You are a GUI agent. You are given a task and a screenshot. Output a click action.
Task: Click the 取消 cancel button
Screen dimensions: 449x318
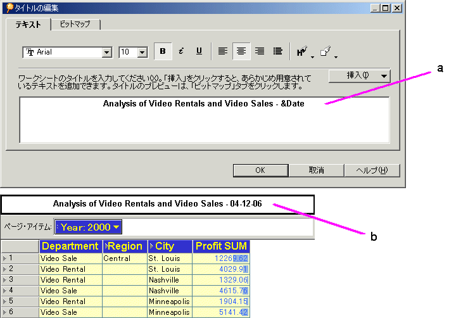pos(316,170)
